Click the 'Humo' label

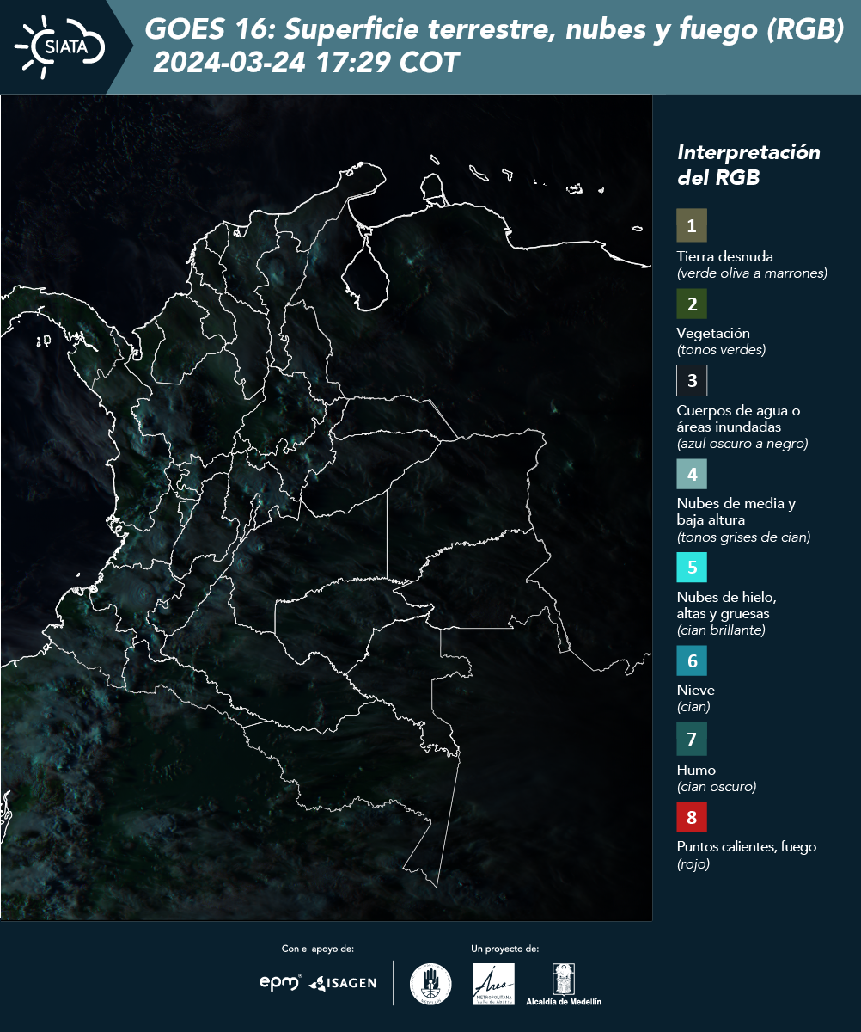pos(696,770)
